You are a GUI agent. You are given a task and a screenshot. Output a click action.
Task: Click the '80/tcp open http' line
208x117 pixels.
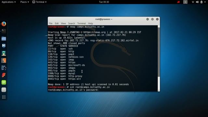pos(61,51)
